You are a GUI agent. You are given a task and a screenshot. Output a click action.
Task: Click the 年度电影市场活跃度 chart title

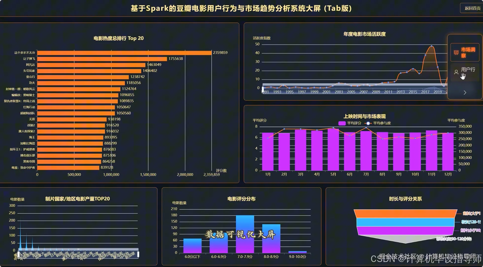click(x=364, y=34)
